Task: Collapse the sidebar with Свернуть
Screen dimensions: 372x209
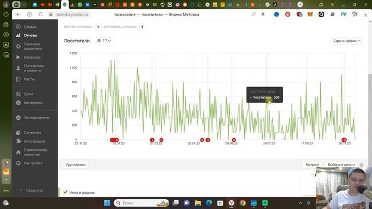Action: point(31,190)
